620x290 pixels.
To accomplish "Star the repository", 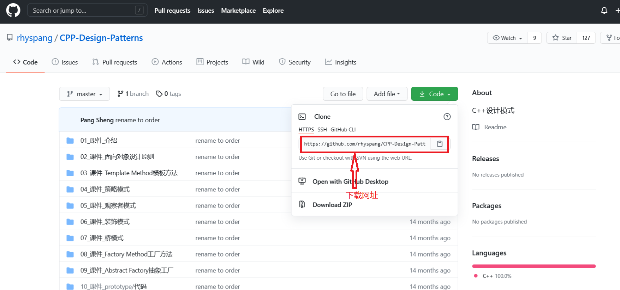I will pos(562,38).
